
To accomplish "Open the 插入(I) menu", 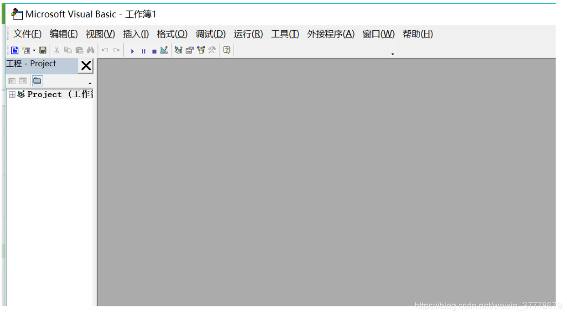I will pyautogui.click(x=136, y=34).
